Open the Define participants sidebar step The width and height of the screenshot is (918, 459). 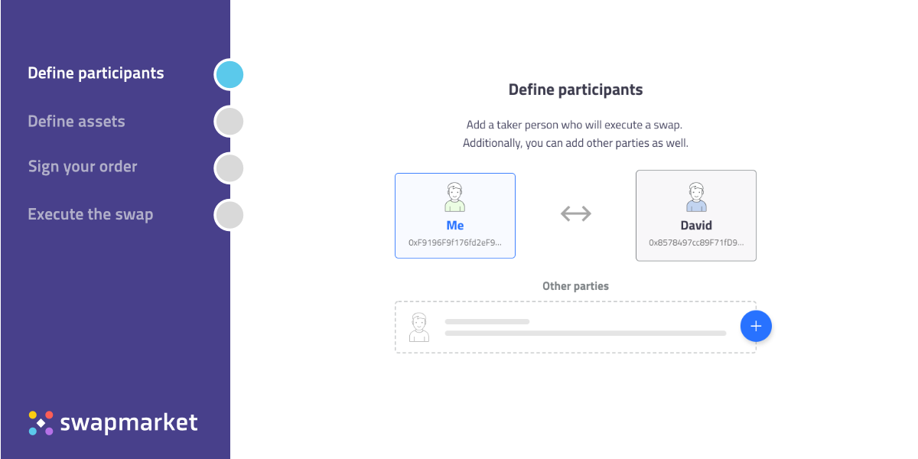pyautogui.click(x=96, y=73)
